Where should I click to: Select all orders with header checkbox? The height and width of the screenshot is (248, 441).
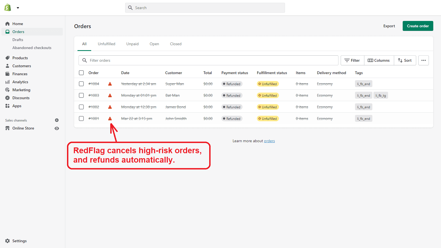pos(81,73)
